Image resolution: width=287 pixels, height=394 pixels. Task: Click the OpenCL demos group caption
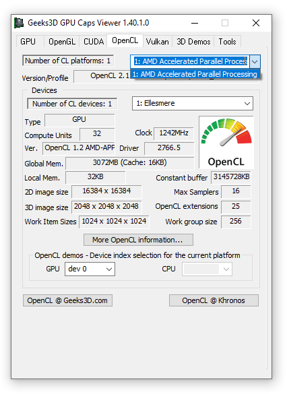coord(137,255)
